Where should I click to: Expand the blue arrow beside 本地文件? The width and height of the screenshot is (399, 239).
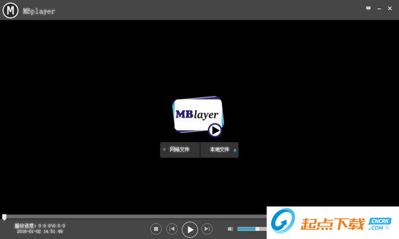(x=235, y=150)
